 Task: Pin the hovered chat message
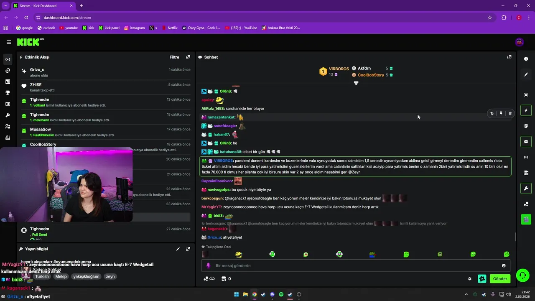[x=501, y=113]
